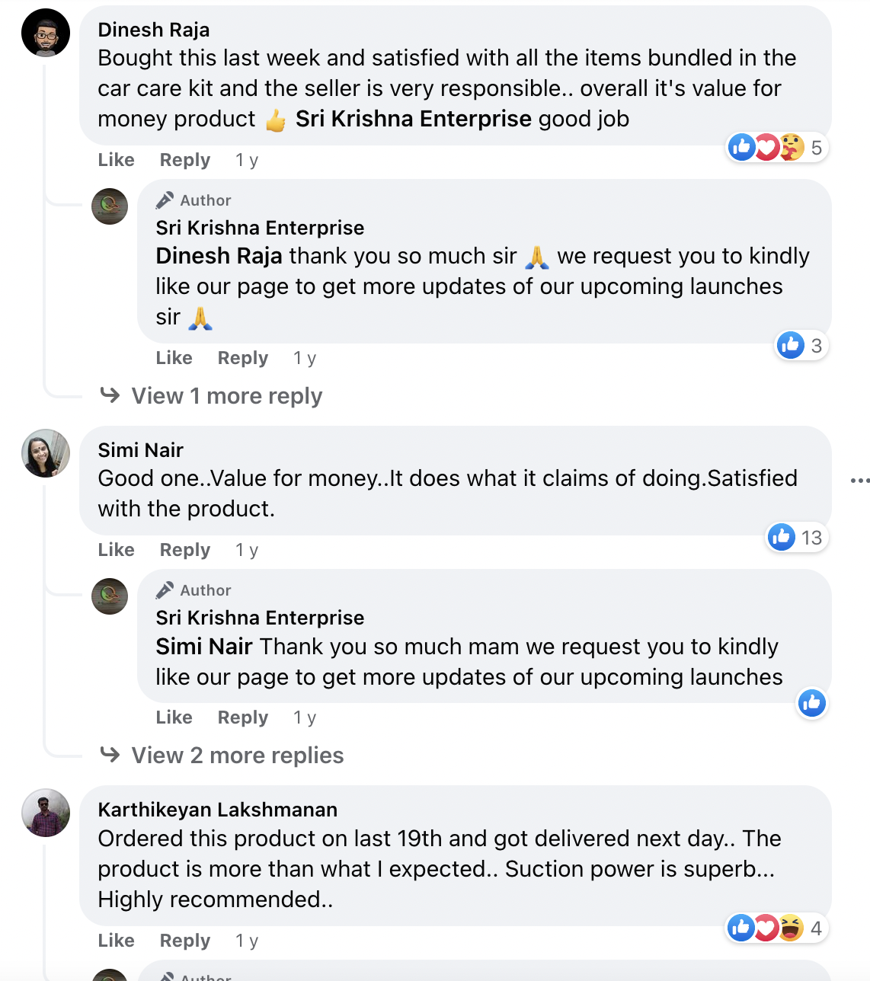The image size is (870, 981).
Task: Like the author's reply to Simi Nair
Action: pos(174,717)
